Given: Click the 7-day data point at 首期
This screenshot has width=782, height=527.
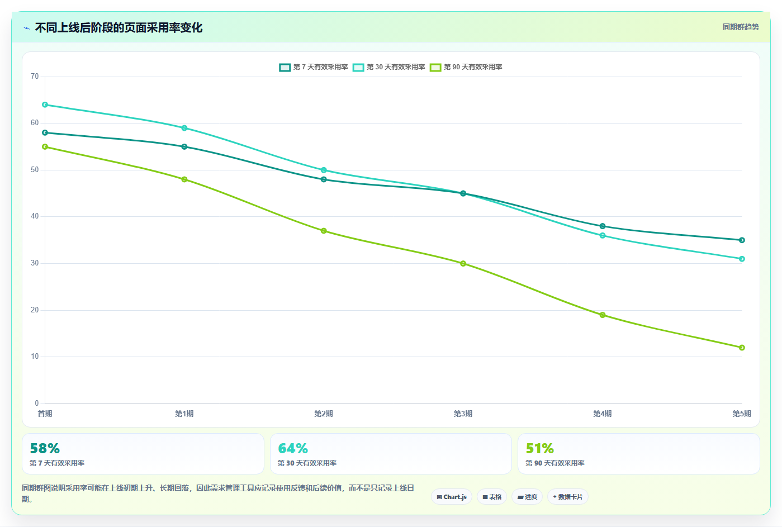Looking at the screenshot, I should [x=45, y=132].
